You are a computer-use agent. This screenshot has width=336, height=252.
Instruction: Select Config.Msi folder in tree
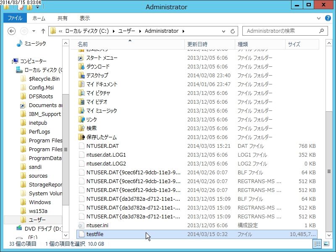[41, 88]
